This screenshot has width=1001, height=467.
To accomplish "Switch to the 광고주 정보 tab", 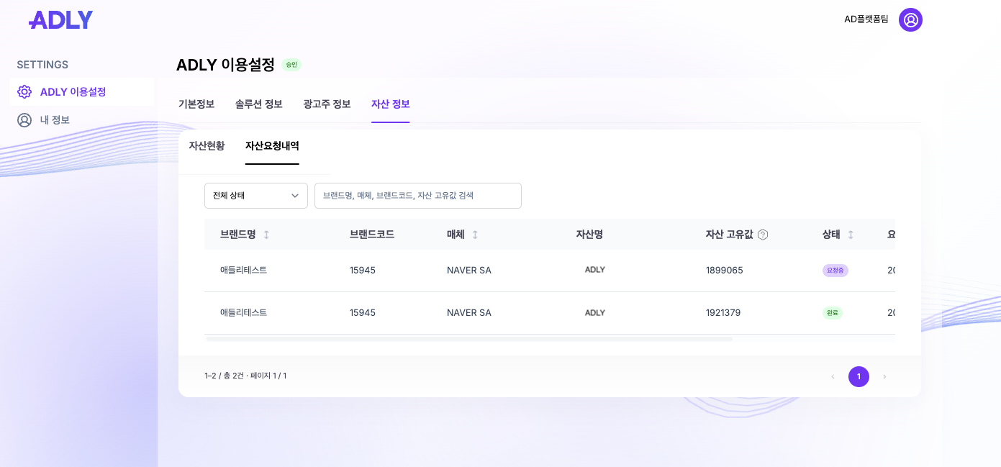I will (x=327, y=104).
